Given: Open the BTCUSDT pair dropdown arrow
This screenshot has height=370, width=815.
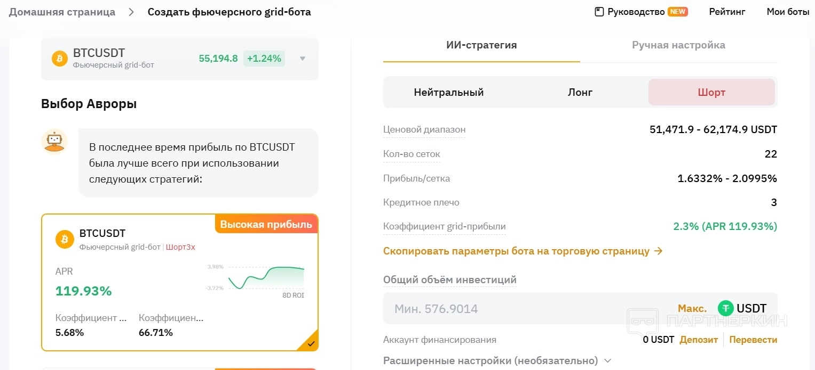Looking at the screenshot, I should [x=303, y=59].
